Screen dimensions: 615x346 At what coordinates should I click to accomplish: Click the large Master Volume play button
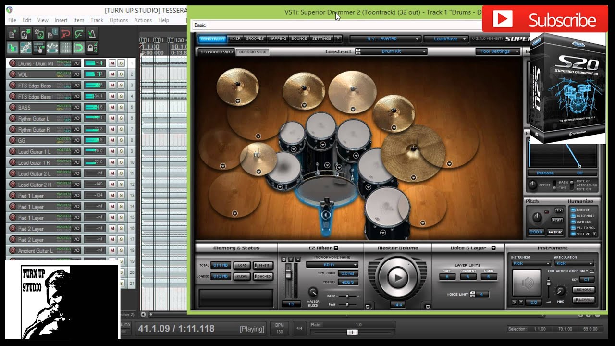[397, 277]
